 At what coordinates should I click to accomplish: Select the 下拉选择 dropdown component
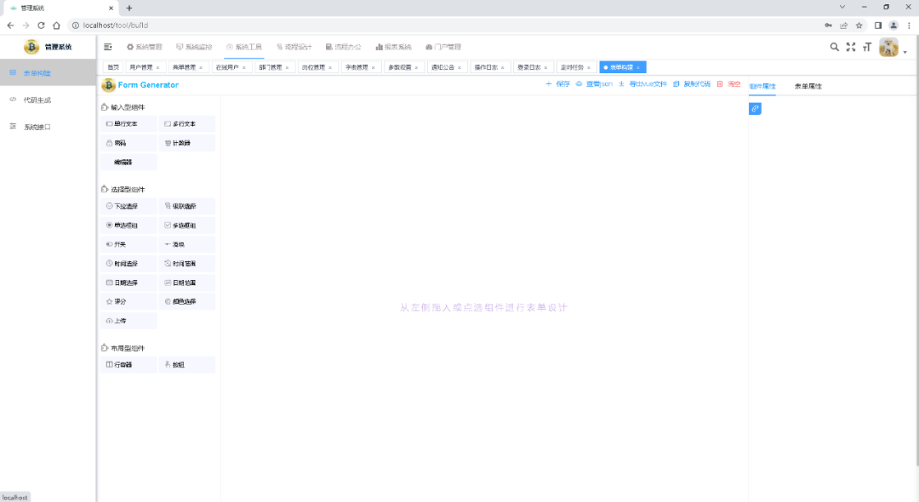point(128,205)
